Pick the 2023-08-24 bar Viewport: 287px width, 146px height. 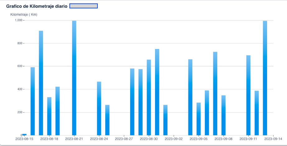(x=99, y=108)
